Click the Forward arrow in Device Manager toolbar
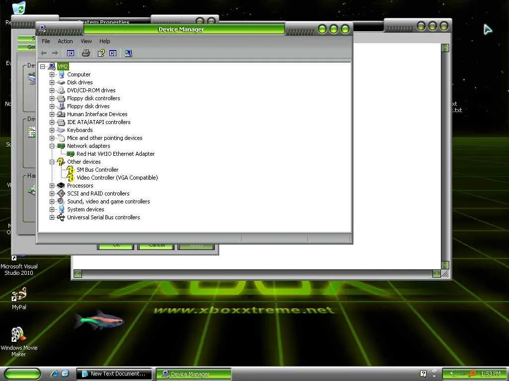This screenshot has height=381, width=509. (55, 53)
